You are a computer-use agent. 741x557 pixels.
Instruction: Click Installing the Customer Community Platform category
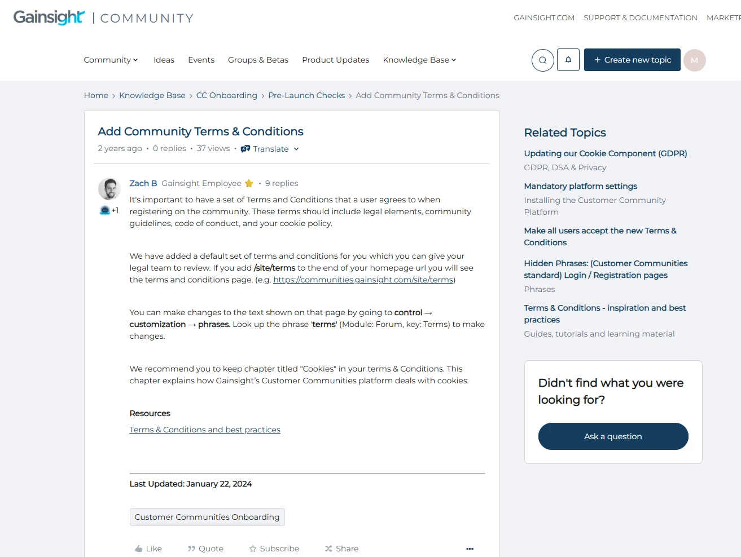coord(595,206)
